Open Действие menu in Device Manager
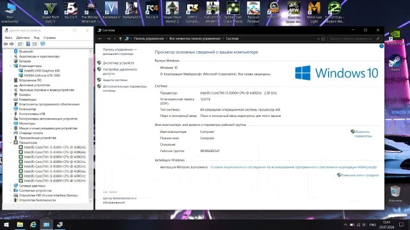Image resolution: width=410 pixels, height=230 pixels. 23,38
